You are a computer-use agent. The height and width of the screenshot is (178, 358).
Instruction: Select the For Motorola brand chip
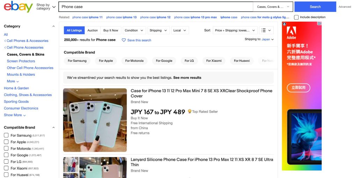pos(134,61)
